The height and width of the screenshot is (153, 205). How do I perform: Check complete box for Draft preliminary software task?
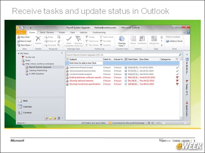(126, 77)
